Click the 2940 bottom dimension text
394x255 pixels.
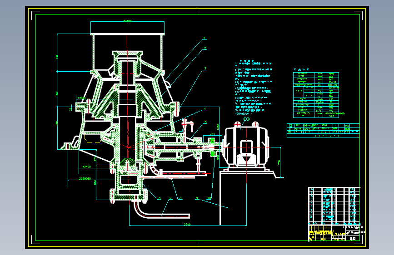187,225
